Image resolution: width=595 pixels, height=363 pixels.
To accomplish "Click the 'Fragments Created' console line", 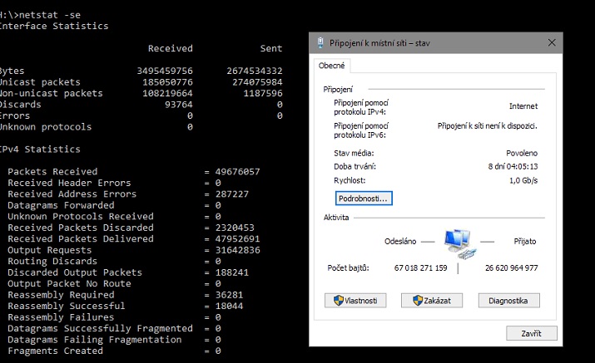I will (114, 351).
